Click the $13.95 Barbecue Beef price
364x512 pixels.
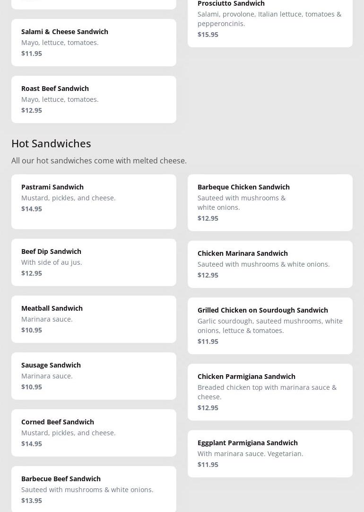32,501
